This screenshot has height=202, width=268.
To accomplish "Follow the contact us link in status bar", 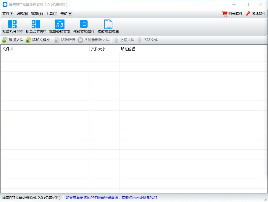I will pyautogui.click(x=111, y=198).
